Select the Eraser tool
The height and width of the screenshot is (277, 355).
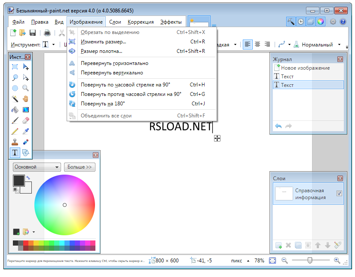point(26,120)
